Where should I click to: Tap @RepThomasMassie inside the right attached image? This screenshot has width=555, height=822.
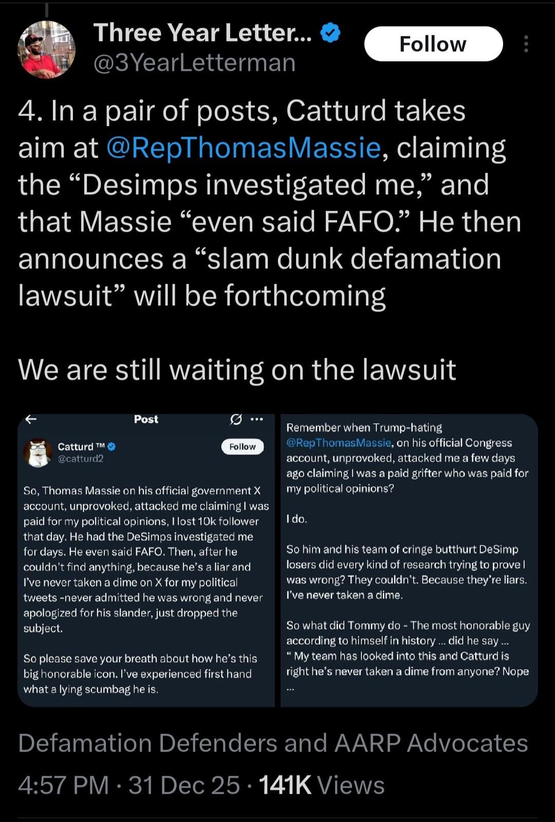339,443
